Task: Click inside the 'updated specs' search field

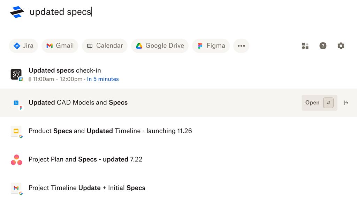Action: click(x=61, y=11)
